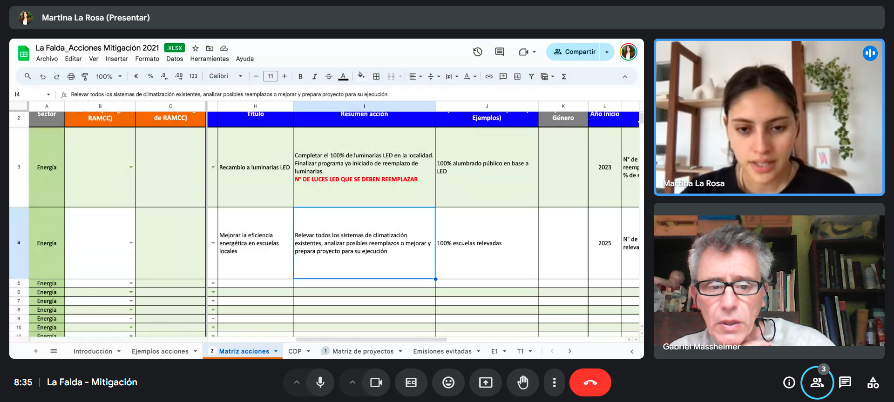Expand the name box dropdown arrow
This screenshot has width=894, height=402.
point(48,94)
